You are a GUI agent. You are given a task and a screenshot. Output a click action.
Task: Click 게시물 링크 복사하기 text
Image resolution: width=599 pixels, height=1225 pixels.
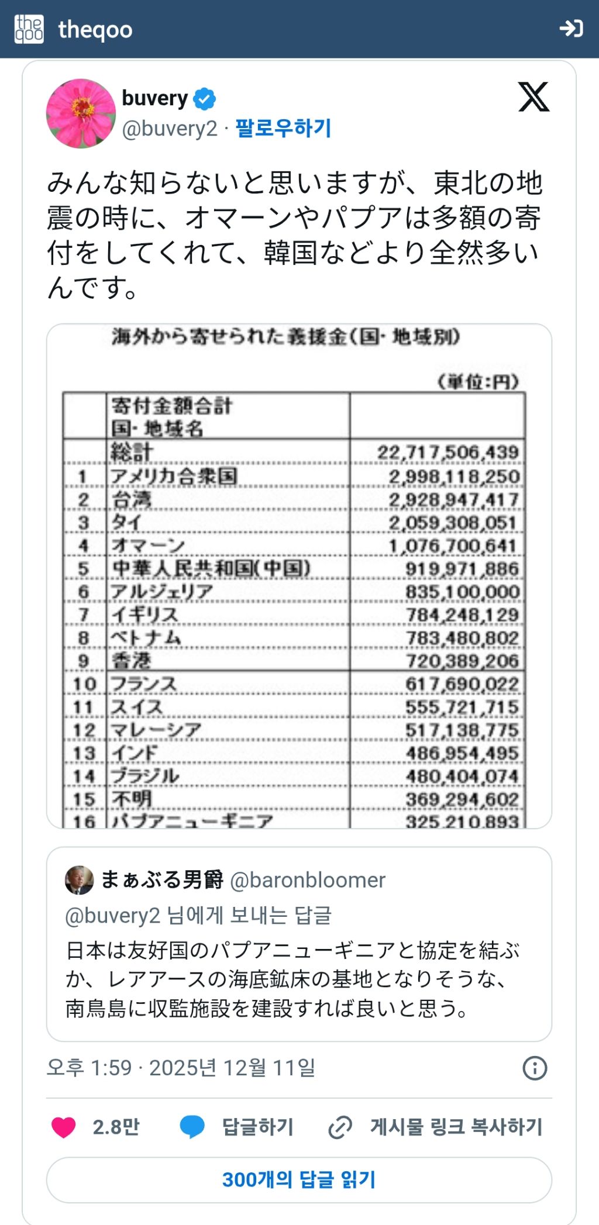click(456, 1127)
